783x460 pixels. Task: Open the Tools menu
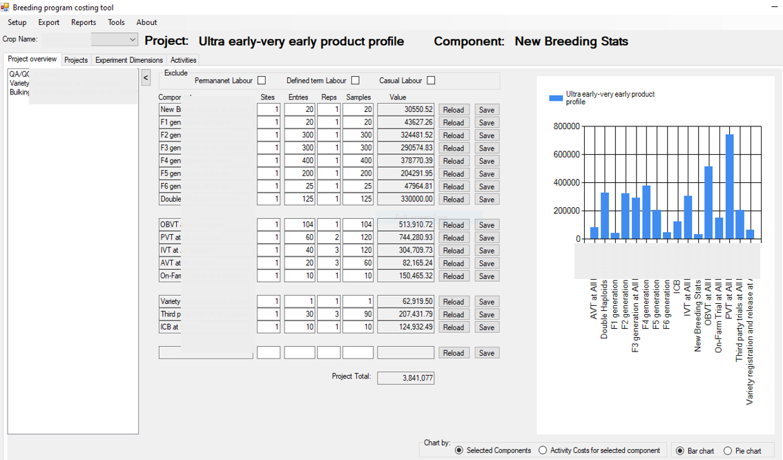point(117,23)
